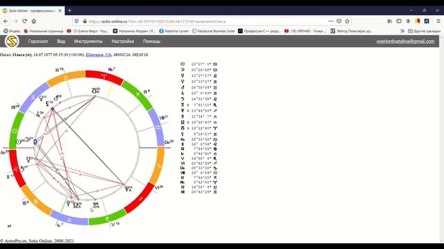Screen dimensions: 444x249
Task: Click the Save to Pocket icon
Action: [339, 21]
